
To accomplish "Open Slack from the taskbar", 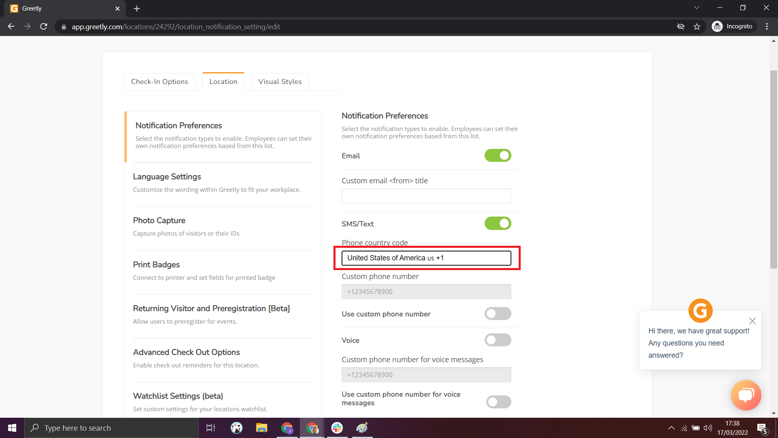I will tap(337, 428).
